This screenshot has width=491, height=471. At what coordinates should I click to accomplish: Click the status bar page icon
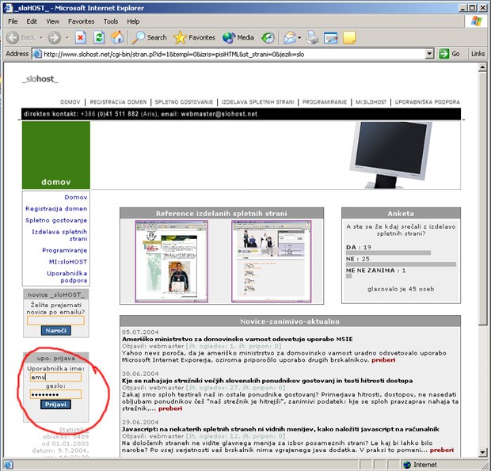point(8,465)
